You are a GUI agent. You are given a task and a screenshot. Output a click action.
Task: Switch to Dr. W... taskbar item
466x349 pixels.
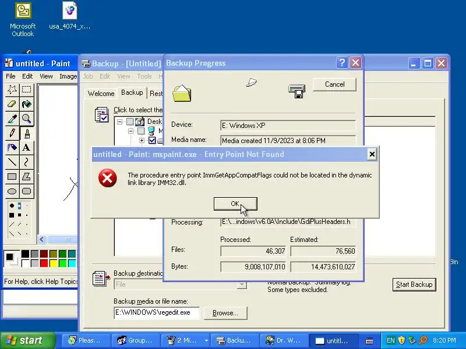[283, 340]
